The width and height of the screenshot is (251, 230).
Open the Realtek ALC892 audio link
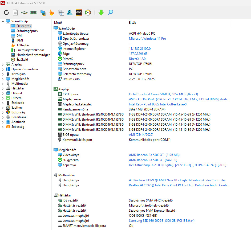[179, 185]
